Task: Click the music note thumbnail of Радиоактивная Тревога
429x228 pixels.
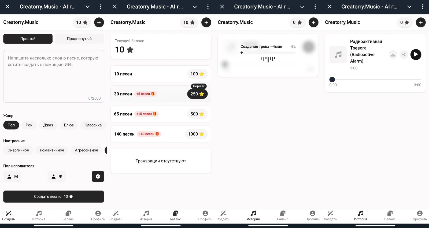Action: 338,55
